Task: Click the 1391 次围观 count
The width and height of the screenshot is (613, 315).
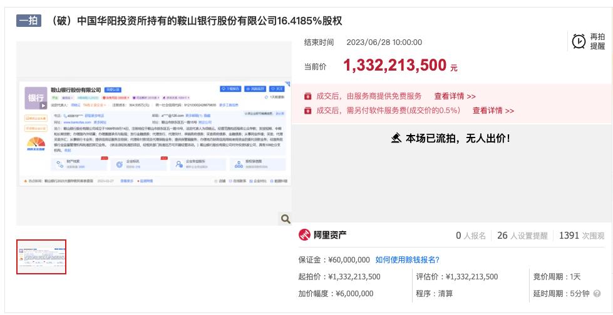Action: [x=582, y=236]
